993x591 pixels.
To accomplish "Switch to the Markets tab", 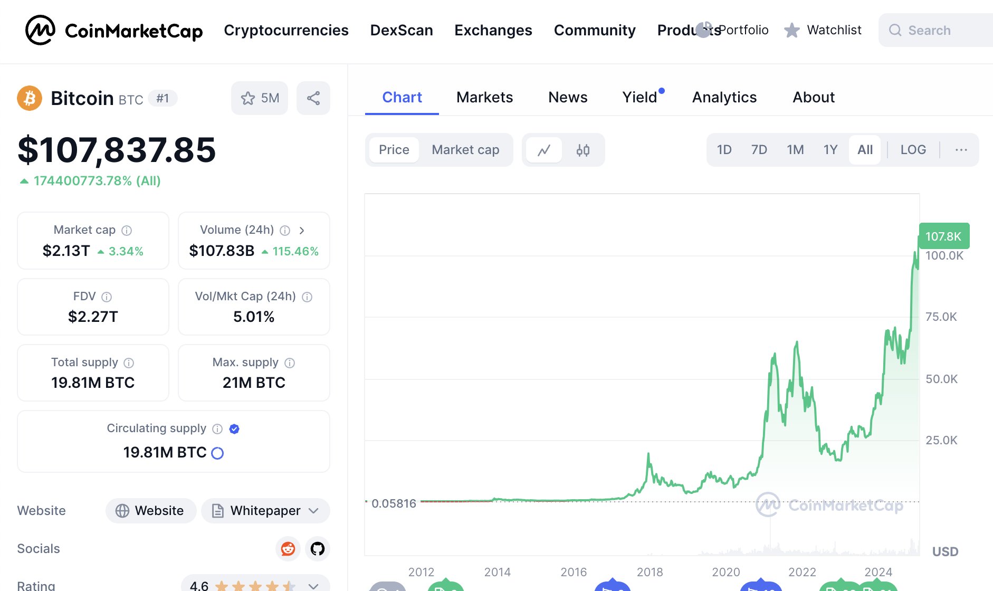I will pyautogui.click(x=484, y=97).
